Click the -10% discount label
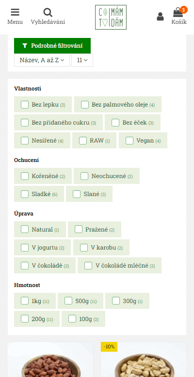Image resolution: width=194 pixels, height=377 pixels. click(109, 347)
